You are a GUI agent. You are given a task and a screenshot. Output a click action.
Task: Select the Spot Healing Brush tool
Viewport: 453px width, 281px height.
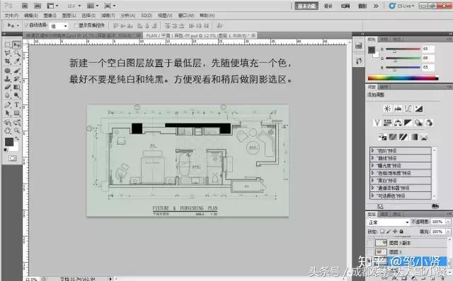(8, 71)
